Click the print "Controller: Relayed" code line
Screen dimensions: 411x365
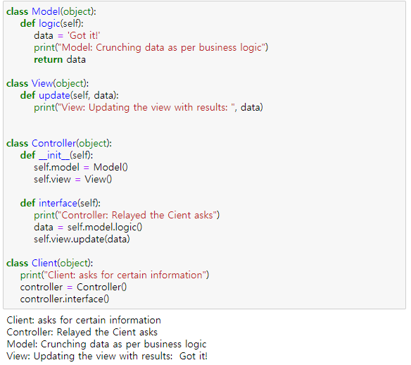click(x=127, y=215)
